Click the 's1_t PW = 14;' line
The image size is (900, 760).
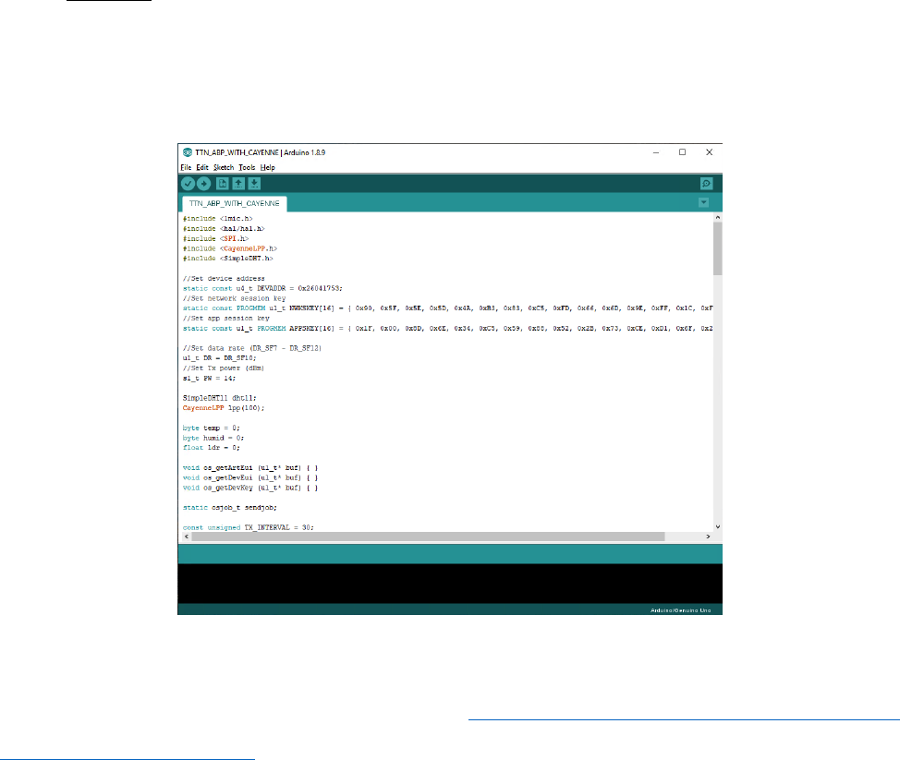pyautogui.click(x=210, y=379)
